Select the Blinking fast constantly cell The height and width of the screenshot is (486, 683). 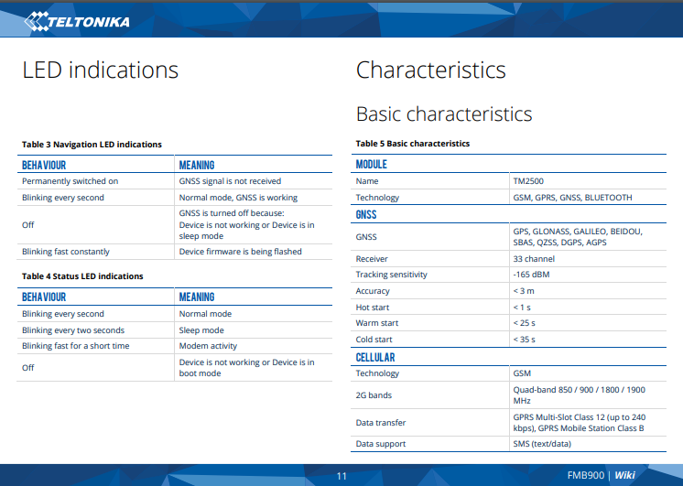[65, 252]
